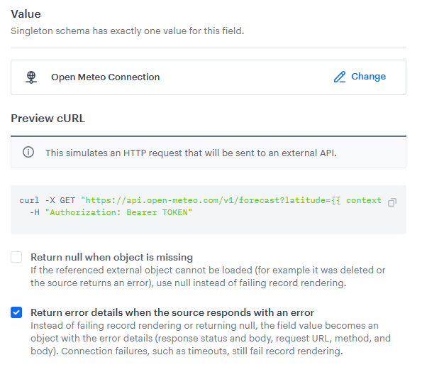Viewport: 422px width, 377px height.
Task: Click the Preview cURL heading
Action: 48,119
